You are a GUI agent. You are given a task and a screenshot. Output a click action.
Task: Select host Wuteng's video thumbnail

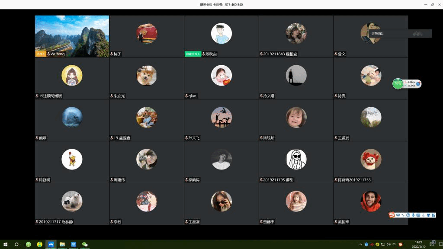72,36
